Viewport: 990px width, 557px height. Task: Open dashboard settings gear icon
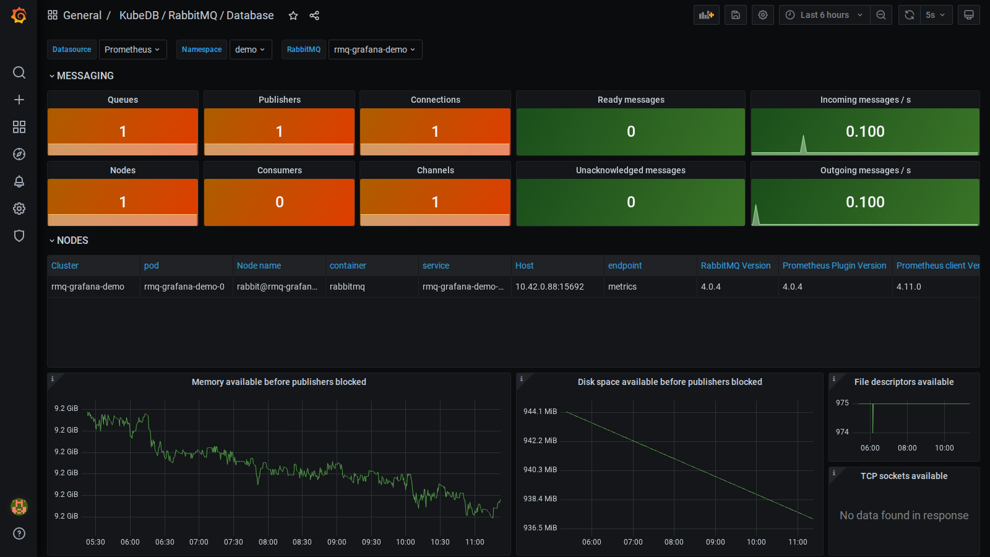tap(763, 15)
